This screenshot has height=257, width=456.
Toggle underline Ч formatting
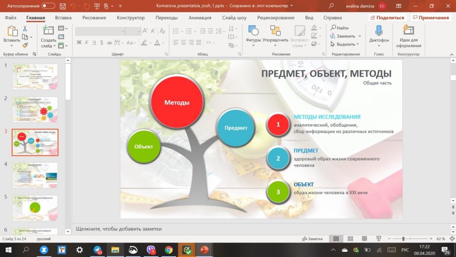94,42
